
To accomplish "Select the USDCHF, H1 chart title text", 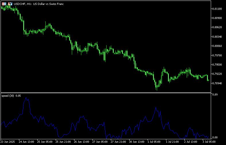I will tap(39, 4).
